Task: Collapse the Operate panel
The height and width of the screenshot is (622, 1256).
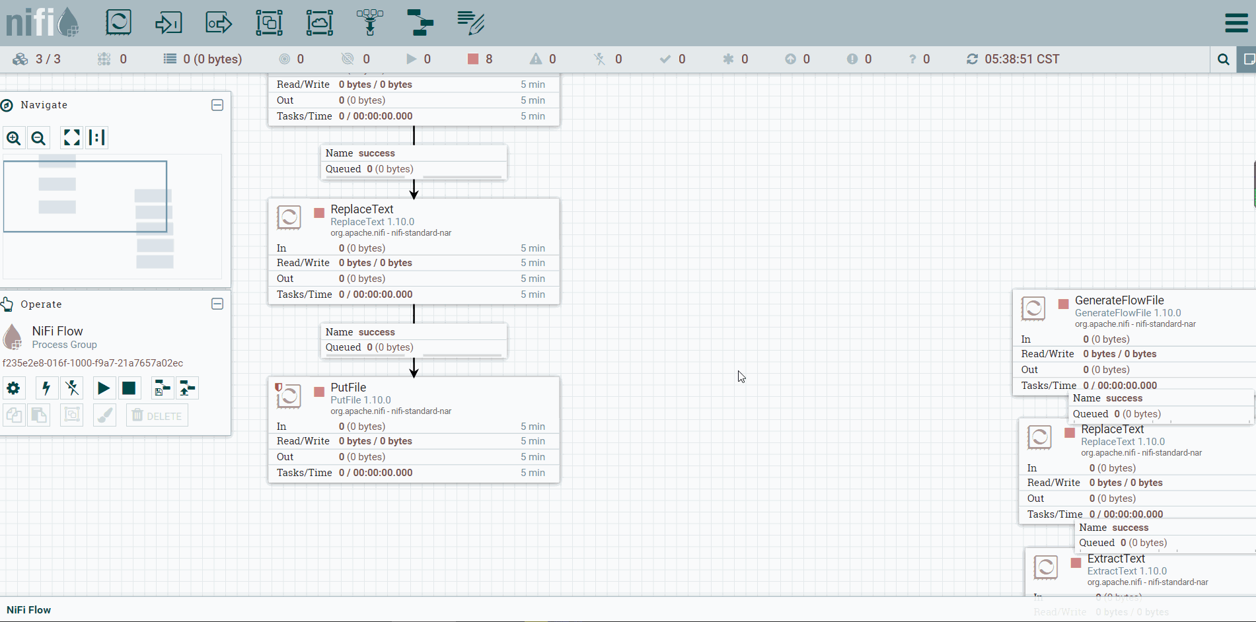Action: coord(217,304)
